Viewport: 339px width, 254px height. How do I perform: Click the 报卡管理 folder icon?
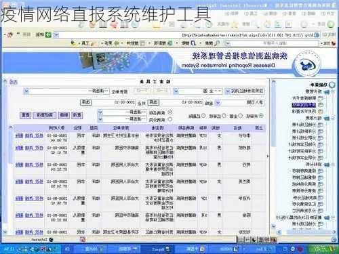pyautogui.click(x=327, y=91)
